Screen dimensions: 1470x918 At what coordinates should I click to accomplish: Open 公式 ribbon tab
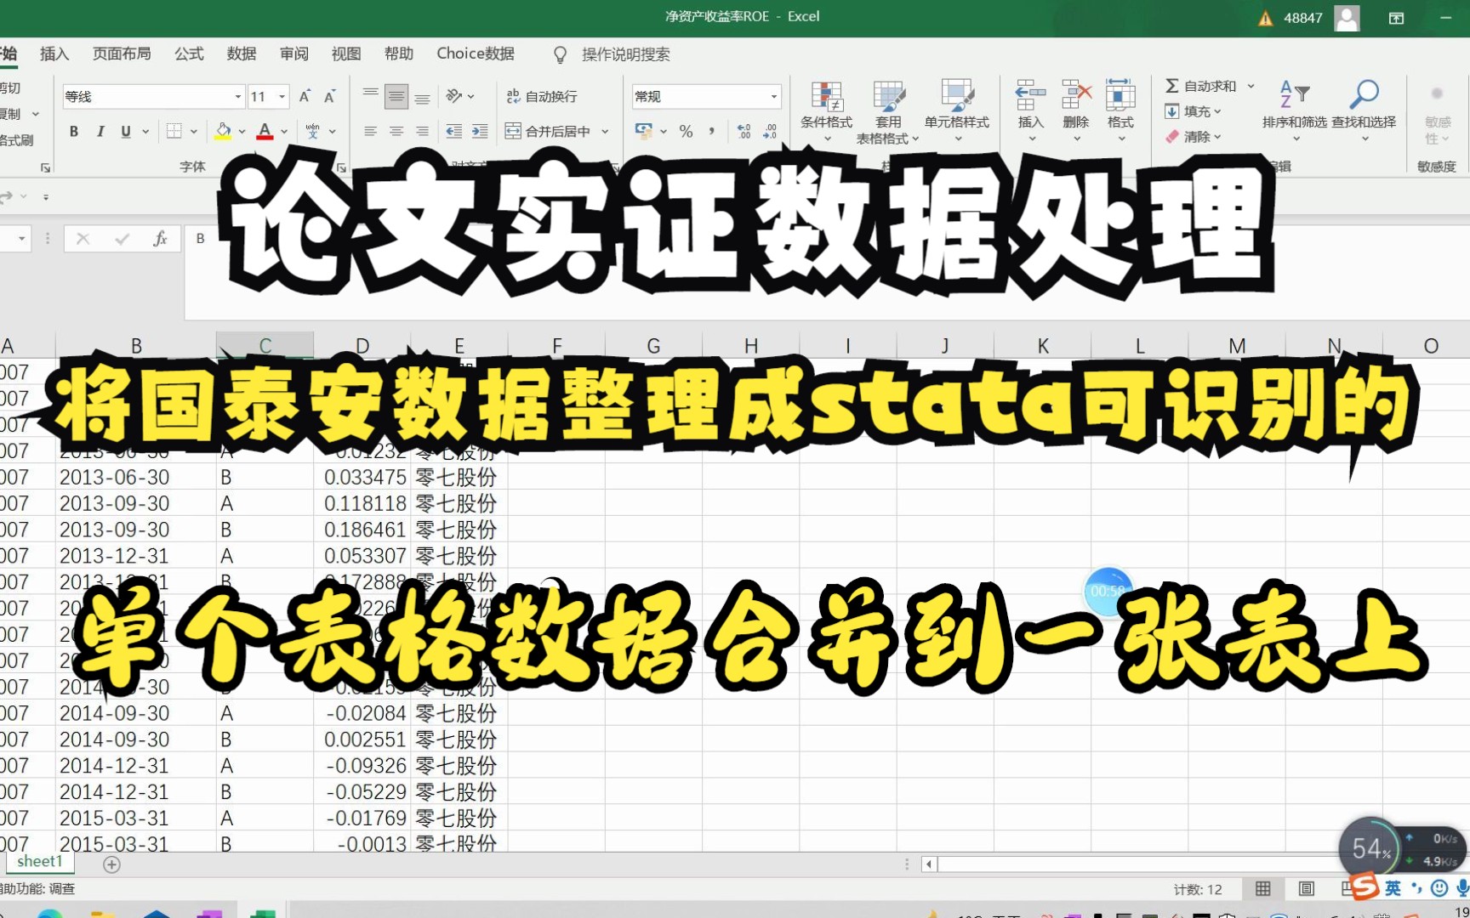coord(189,54)
